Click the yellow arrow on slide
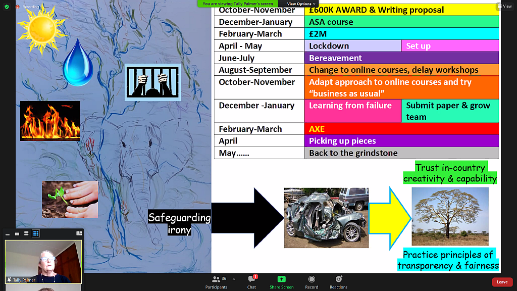Screen dimensions: 517x291 (390, 218)
